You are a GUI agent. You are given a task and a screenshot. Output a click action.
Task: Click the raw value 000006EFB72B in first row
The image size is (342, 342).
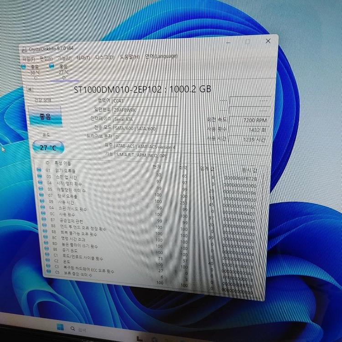click(x=241, y=178)
